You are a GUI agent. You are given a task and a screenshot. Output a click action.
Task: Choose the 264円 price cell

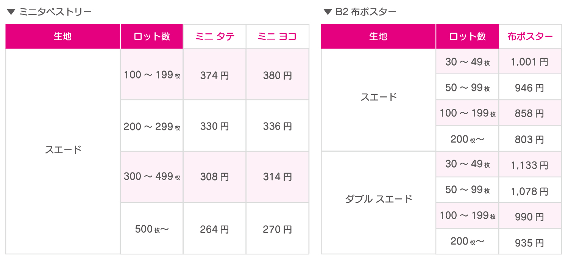point(214,229)
